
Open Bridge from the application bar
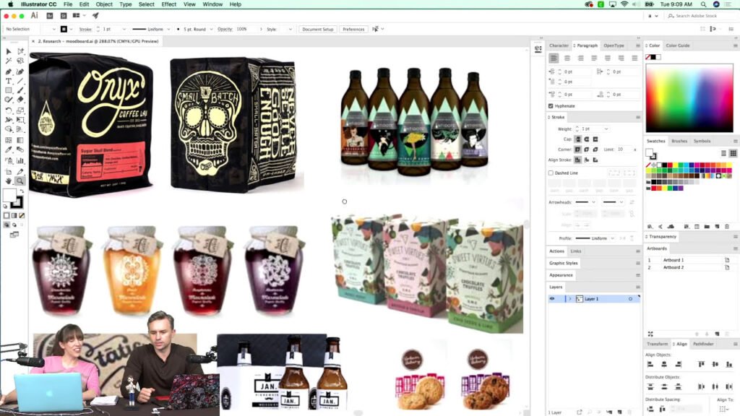[50, 16]
